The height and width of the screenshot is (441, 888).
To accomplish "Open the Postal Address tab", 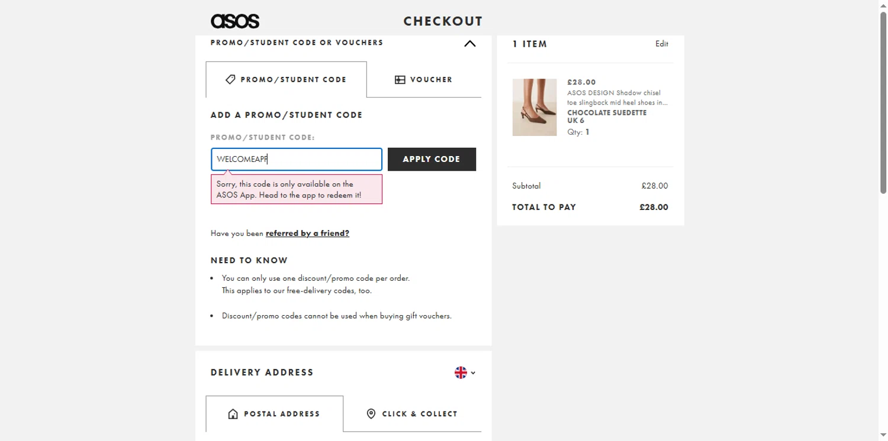I will 275,414.
